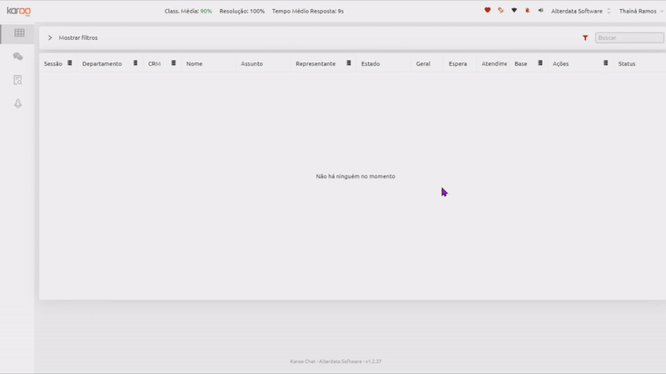Sort by the Ações column header
The image size is (666, 374).
click(x=560, y=64)
